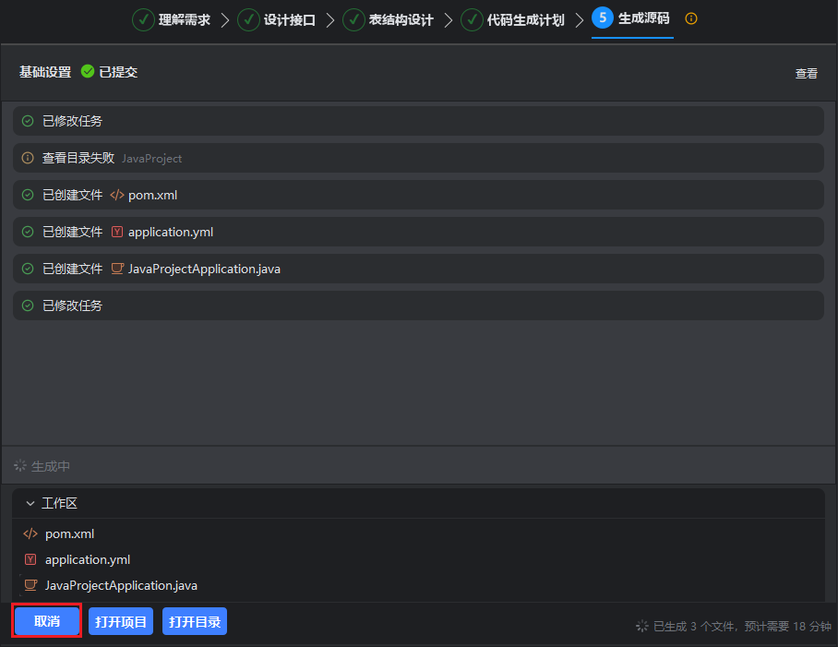Click the green check icon beside 已提交
838x647 pixels.
(88, 72)
